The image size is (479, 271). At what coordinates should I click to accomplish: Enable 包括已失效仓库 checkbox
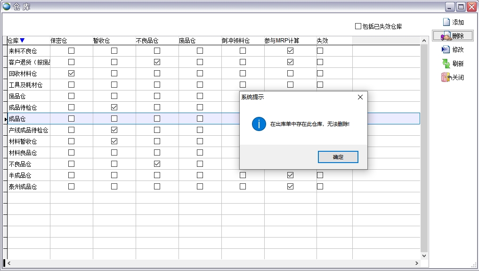[x=358, y=26]
